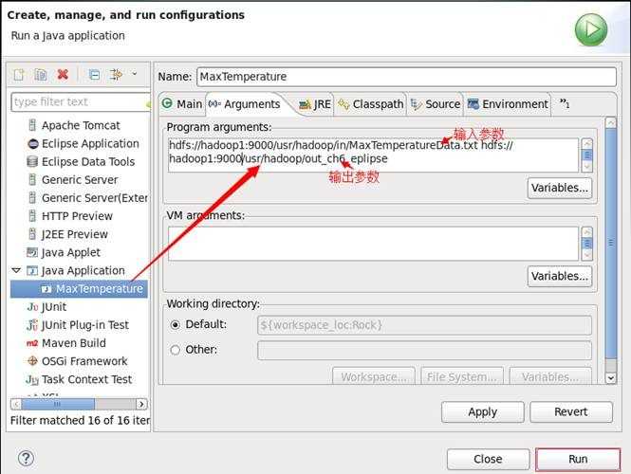
Task: Select HTTP Preview entry
Action: (x=77, y=216)
